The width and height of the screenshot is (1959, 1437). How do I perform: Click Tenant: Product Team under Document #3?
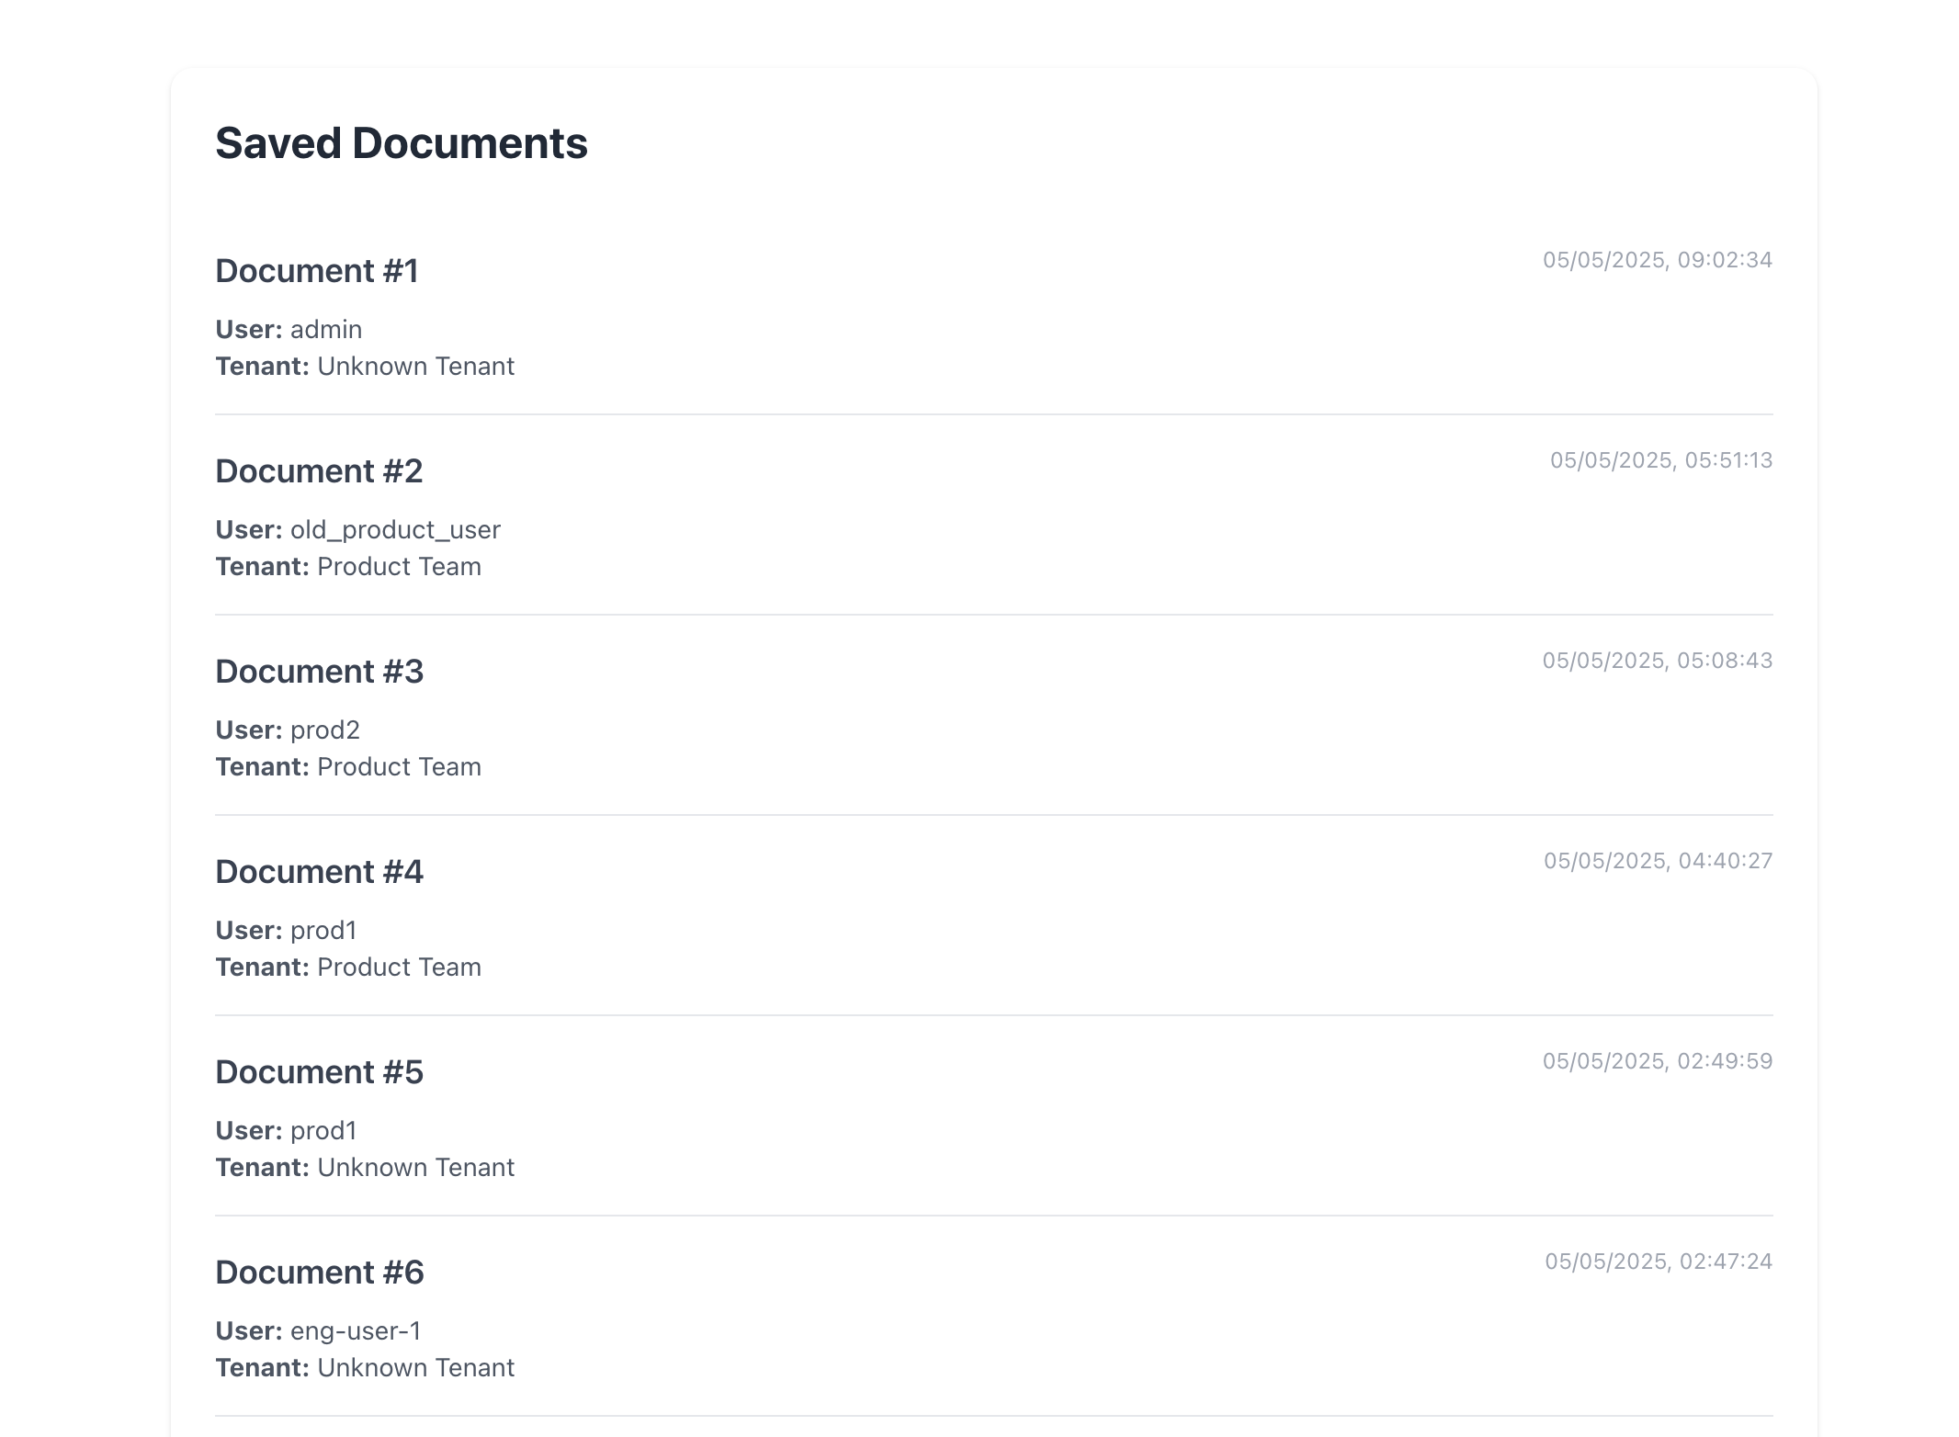point(348,766)
